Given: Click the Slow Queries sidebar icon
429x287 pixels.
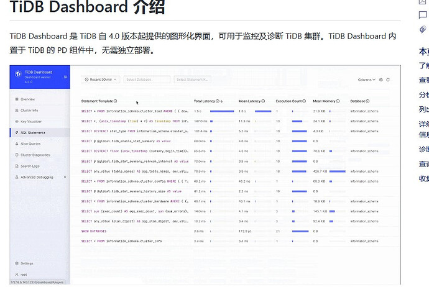Looking at the screenshot, I should (17, 143).
